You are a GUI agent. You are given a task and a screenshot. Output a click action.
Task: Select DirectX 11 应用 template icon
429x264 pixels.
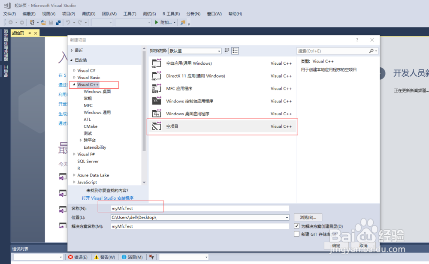(x=157, y=76)
